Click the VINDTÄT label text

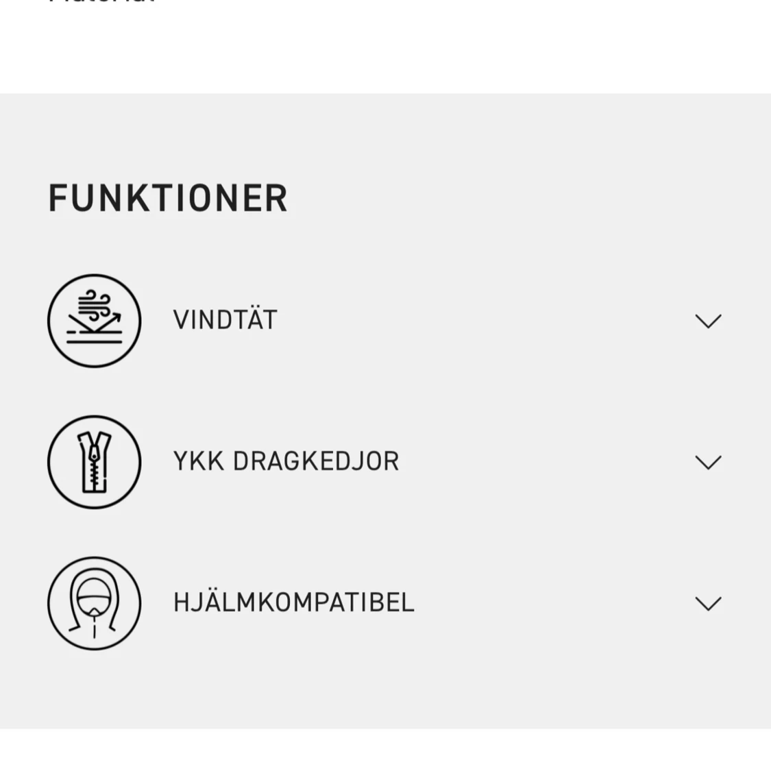pos(225,320)
